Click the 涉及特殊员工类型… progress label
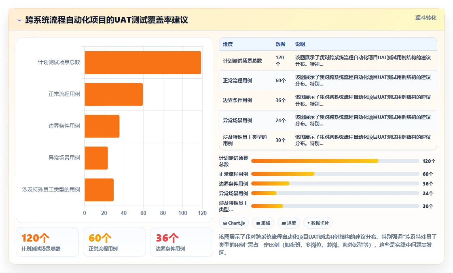The image size is (453, 273). pos(233,206)
